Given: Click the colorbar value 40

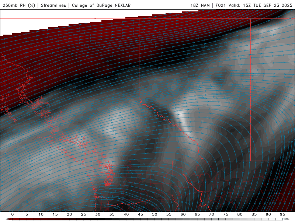Looking at the screenshot, I should [126, 214].
